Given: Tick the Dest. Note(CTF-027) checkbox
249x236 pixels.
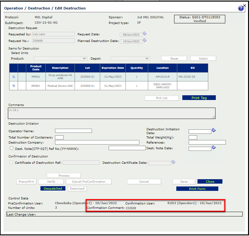Looking at the screenshot, I should pos(11,148).
